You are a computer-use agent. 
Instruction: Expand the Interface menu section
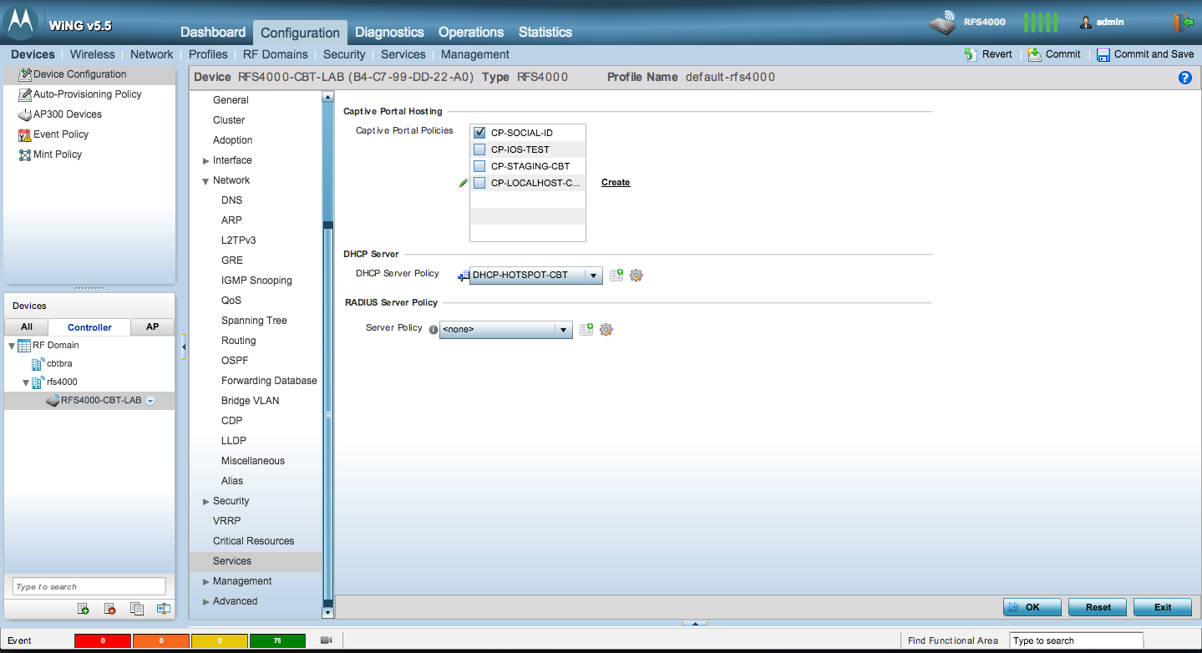click(x=206, y=161)
